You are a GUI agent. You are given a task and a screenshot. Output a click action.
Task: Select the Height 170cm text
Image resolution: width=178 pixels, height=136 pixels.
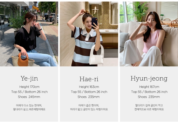[x=29, y=87]
